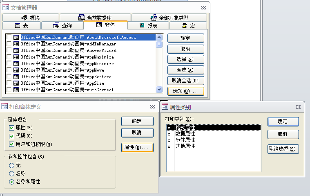
Task: Close the 打印窗体定义 dialog
Action: pos(152,107)
